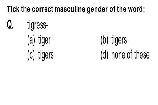Image resolution: width=158 pixels, height=105 pixels.
Task: Click the (c) option marker
Action: coord(31,55)
